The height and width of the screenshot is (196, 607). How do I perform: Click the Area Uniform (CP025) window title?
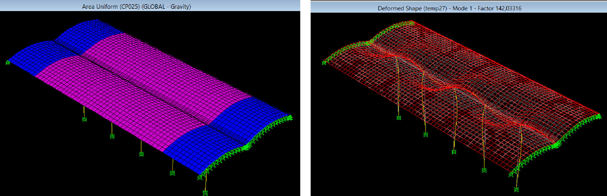pos(136,6)
